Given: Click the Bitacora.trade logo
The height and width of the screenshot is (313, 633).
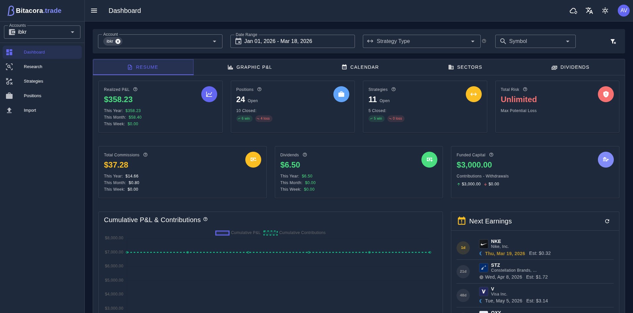Looking at the screenshot, I should [x=34, y=11].
